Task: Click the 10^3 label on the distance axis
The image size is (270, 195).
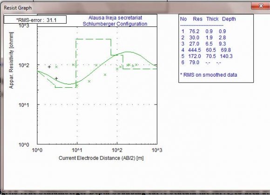Action: tap(157, 150)
